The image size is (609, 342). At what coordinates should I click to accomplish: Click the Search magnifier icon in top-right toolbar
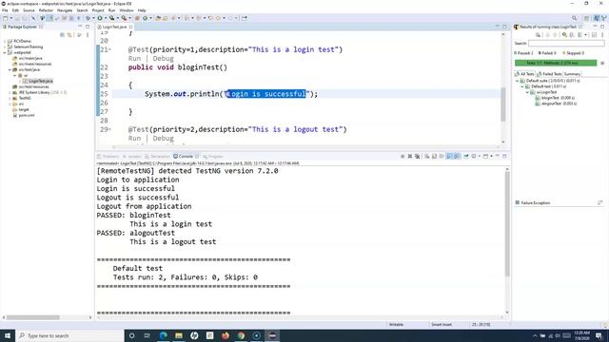coord(574,18)
